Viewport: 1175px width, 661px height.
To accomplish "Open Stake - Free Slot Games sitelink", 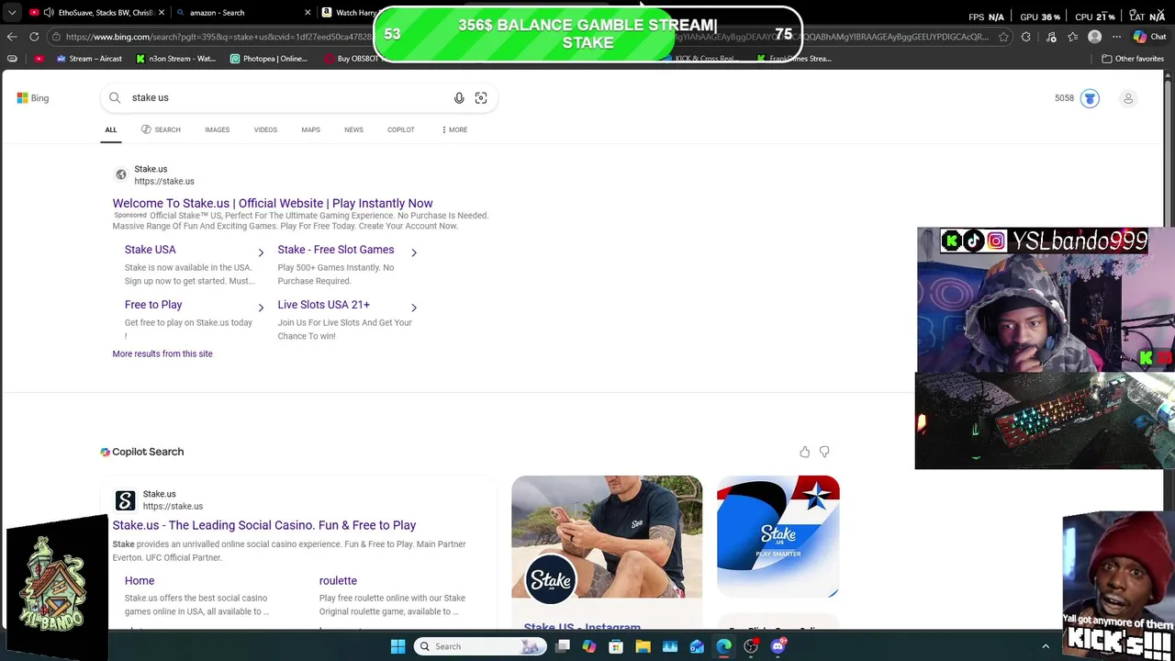I will [336, 250].
